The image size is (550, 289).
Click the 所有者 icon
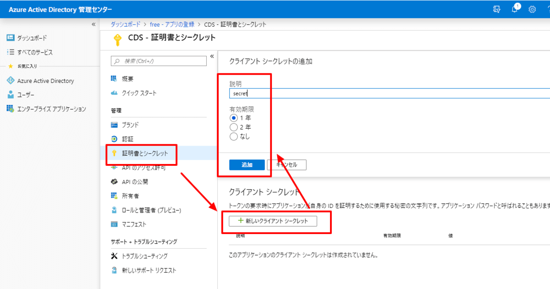(x=114, y=196)
